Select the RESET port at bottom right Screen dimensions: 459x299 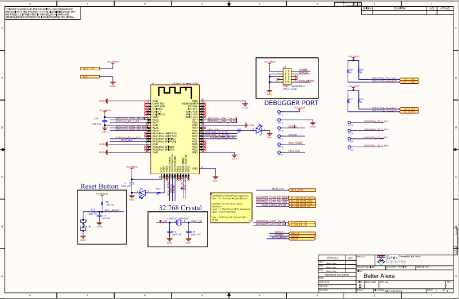pyautogui.click(x=303, y=239)
